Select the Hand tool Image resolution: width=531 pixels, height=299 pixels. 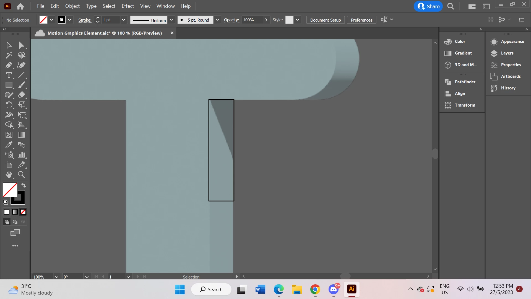point(9,175)
